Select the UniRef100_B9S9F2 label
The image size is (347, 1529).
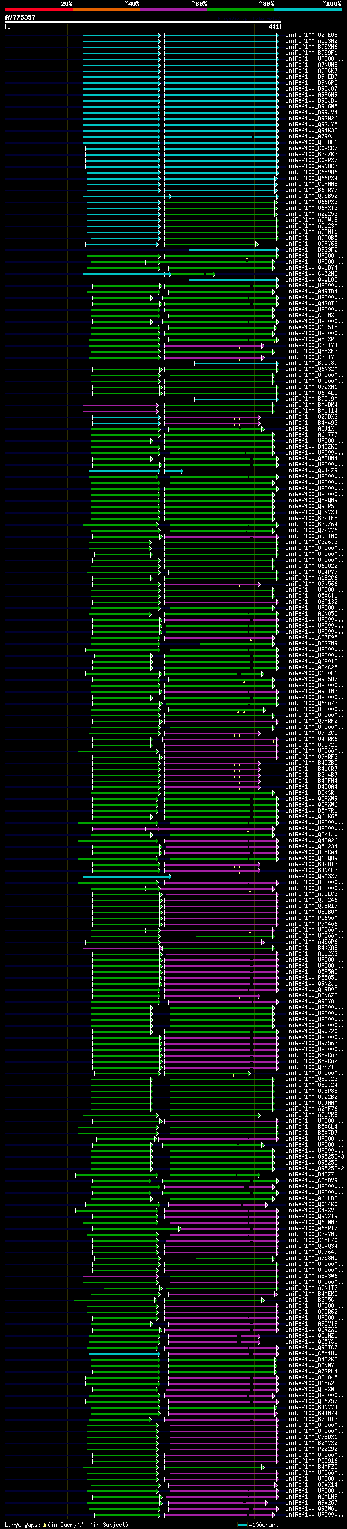point(311,250)
